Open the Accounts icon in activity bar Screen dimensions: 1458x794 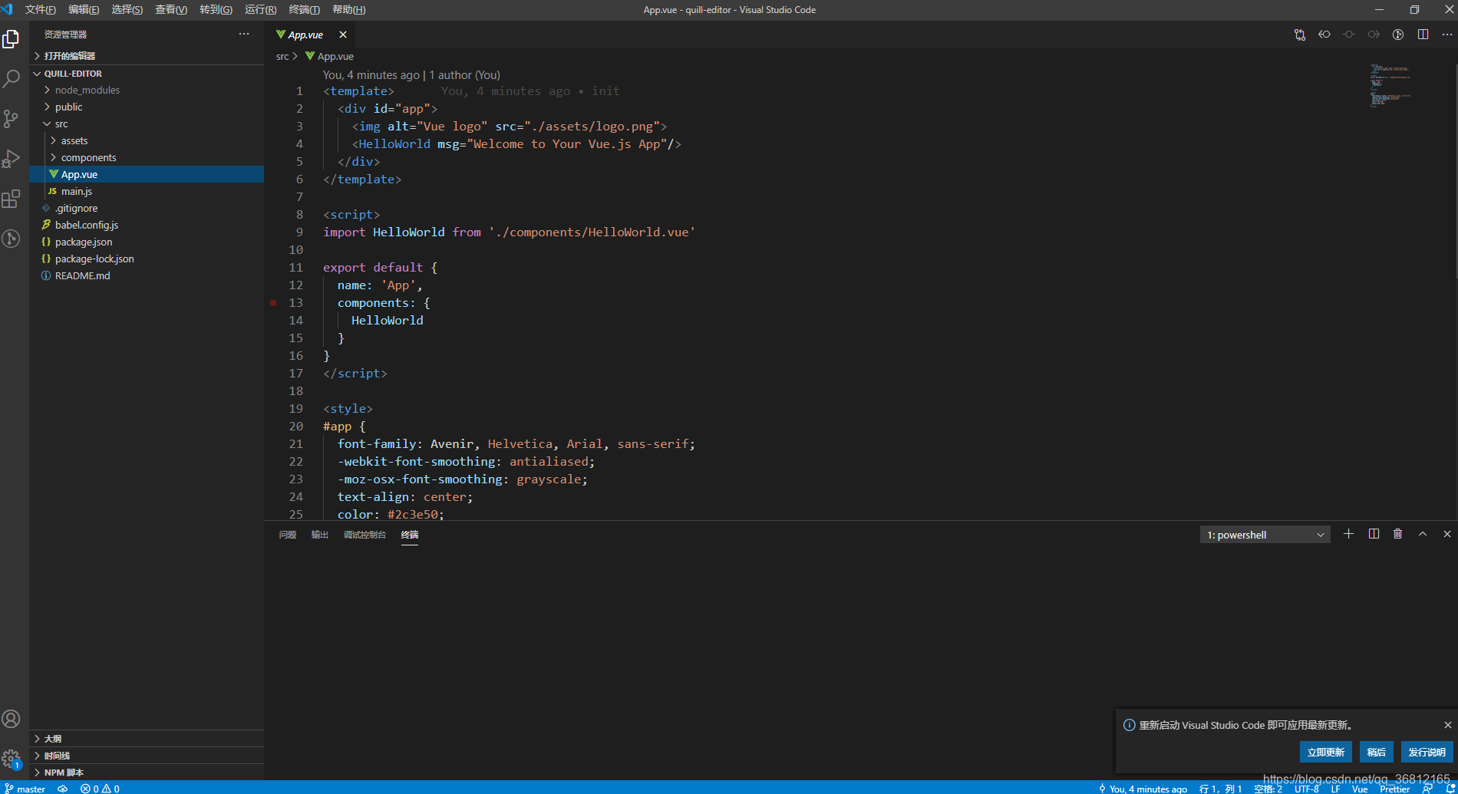click(x=12, y=719)
